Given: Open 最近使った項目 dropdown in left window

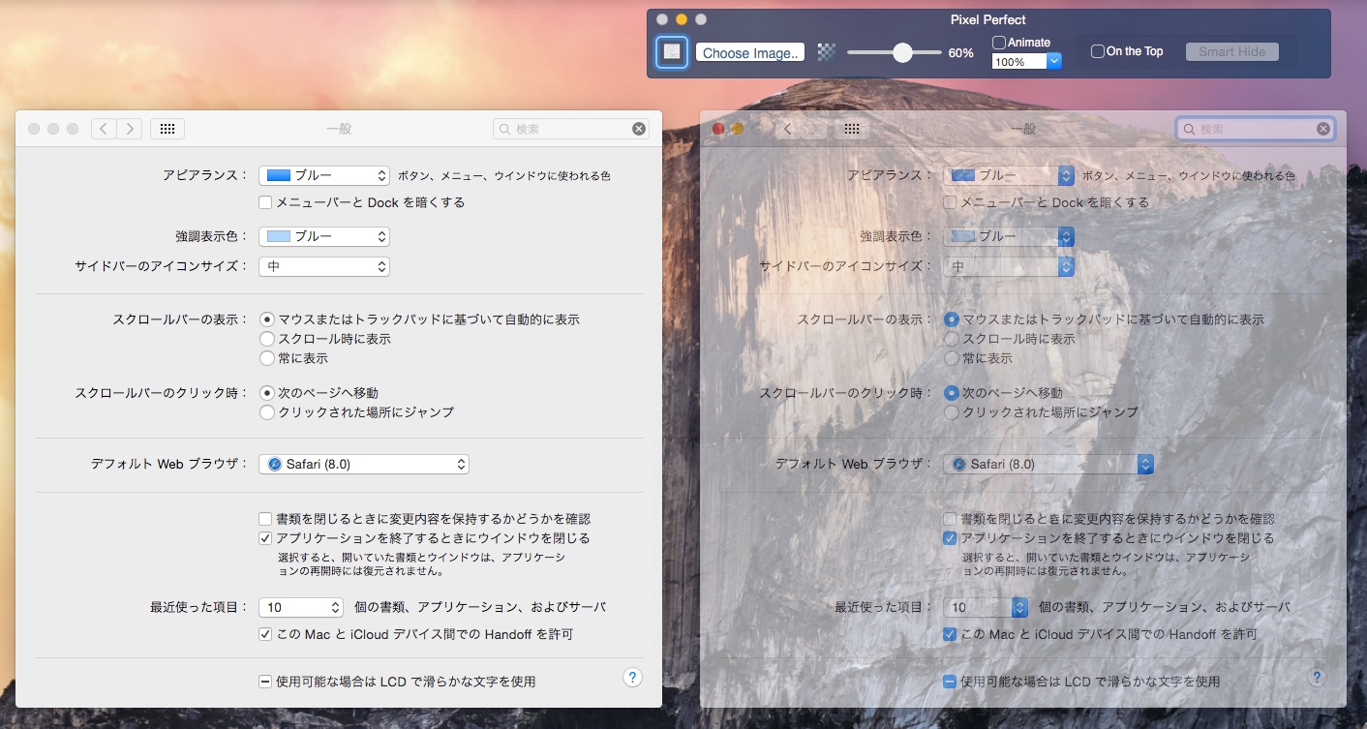Looking at the screenshot, I should coord(301,608).
